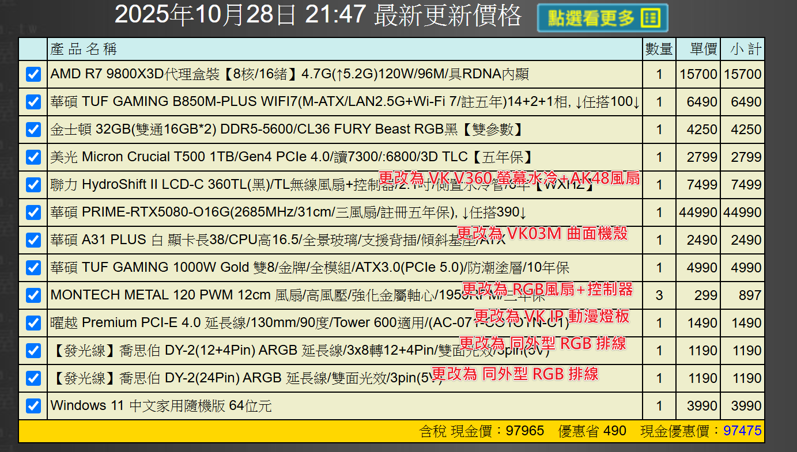Uncheck the 聯力 HydroShift II cooler checkbox
Image resolution: width=797 pixels, height=452 pixels.
point(33,185)
